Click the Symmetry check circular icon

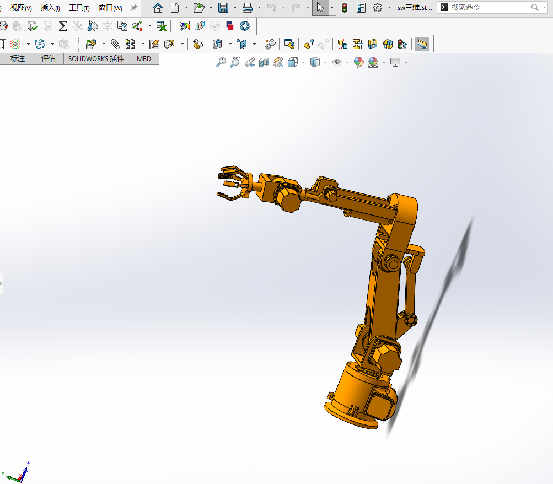[244, 26]
